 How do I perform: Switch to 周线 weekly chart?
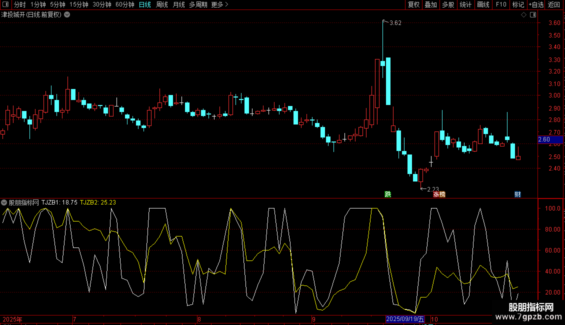click(x=162, y=4)
